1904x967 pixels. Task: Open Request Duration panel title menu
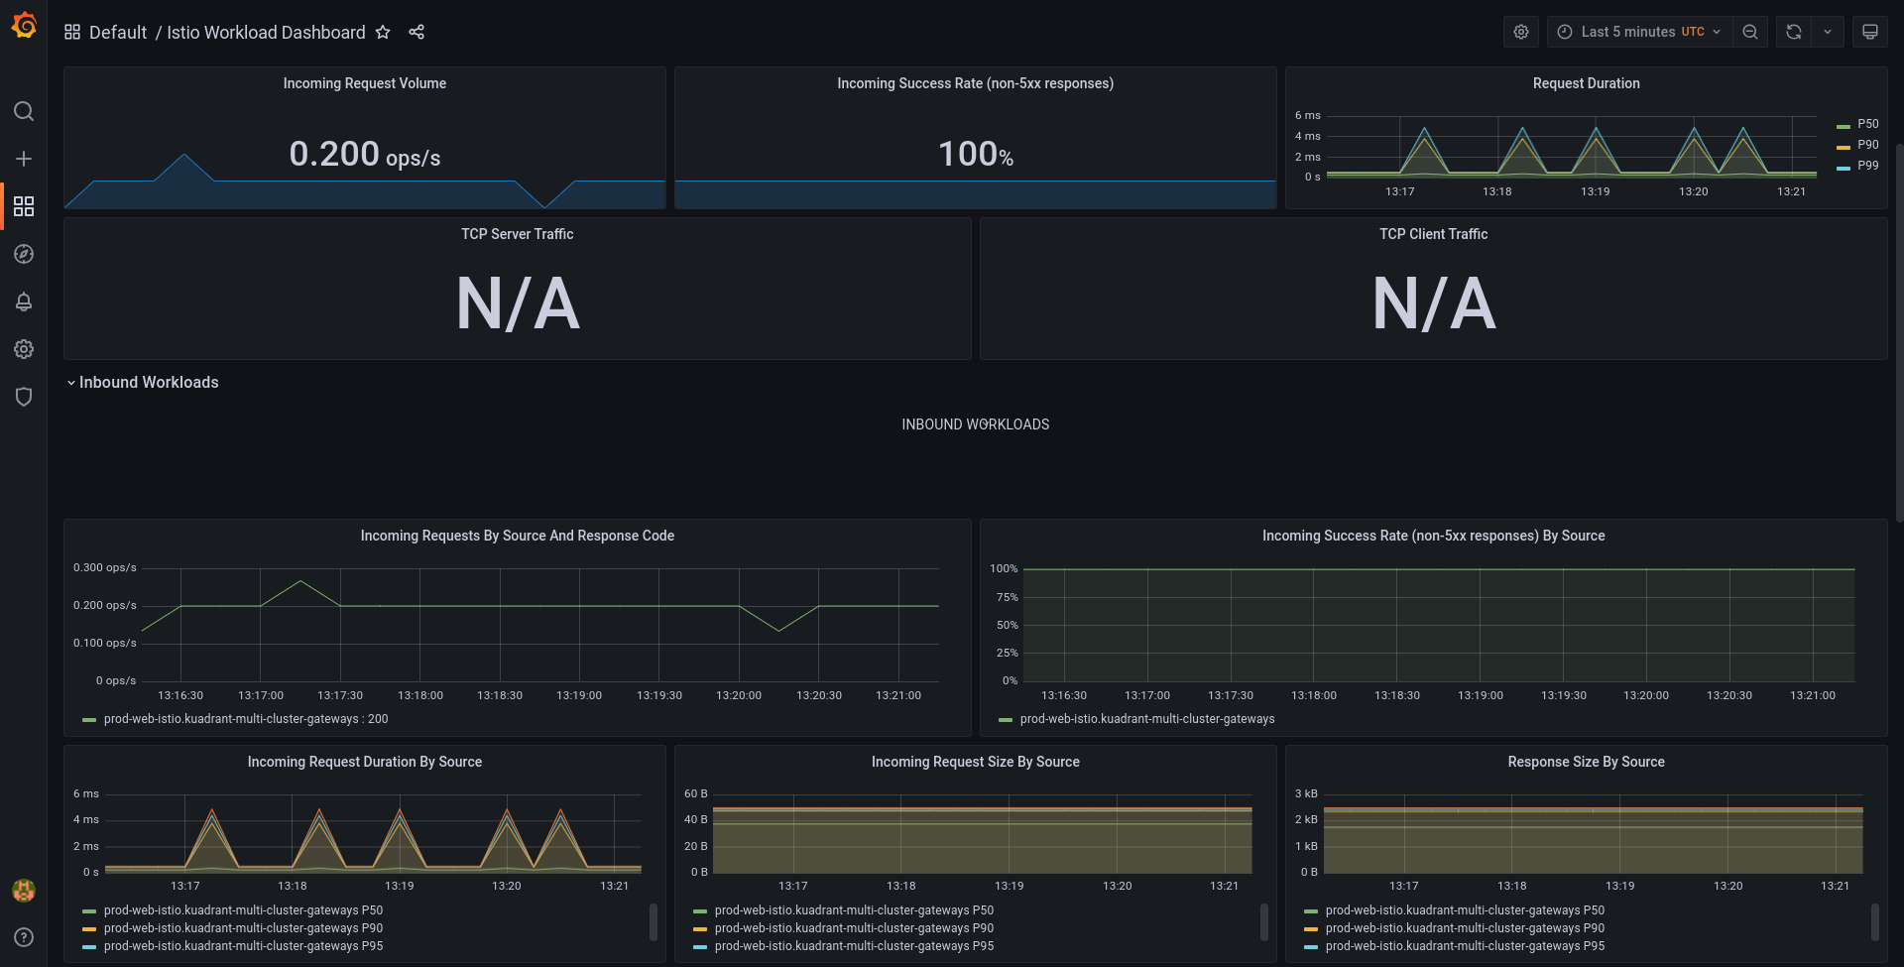[x=1586, y=83]
